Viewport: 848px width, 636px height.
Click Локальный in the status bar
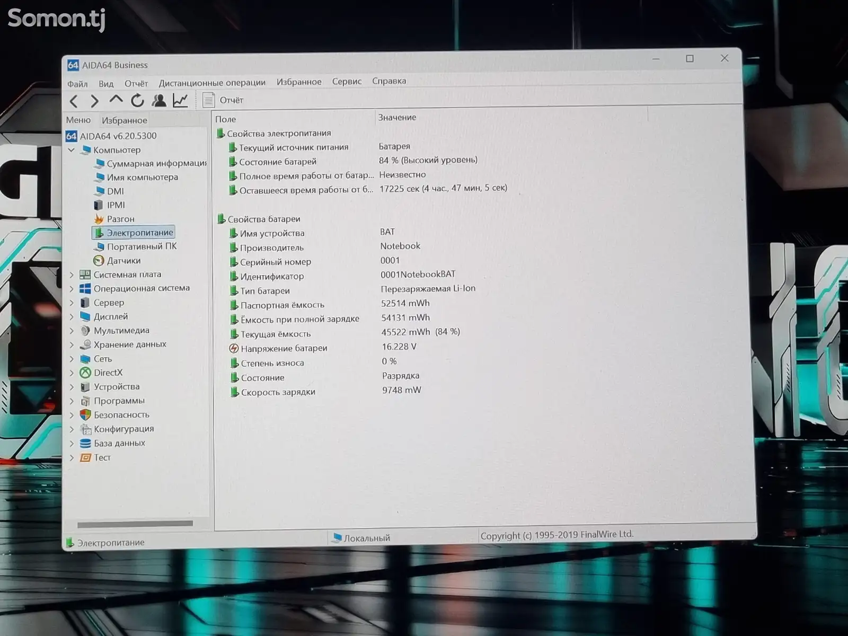point(361,538)
